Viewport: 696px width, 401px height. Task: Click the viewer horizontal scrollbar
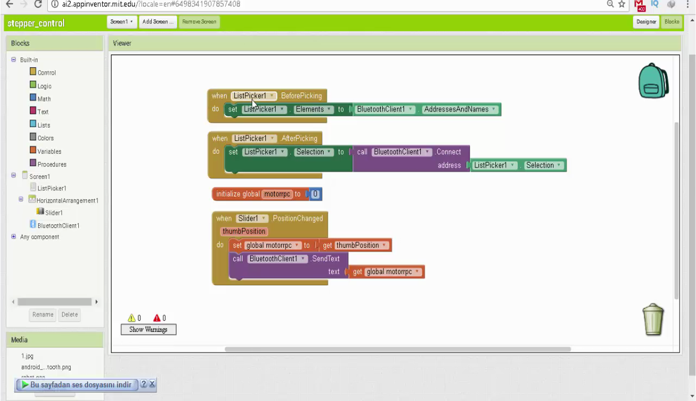click(398, 349)
